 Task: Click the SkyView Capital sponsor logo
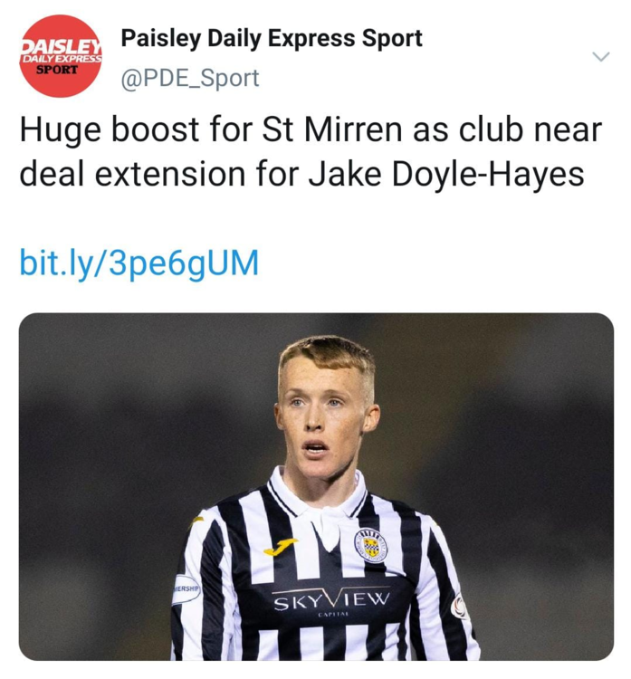click(x=331, y=601)
